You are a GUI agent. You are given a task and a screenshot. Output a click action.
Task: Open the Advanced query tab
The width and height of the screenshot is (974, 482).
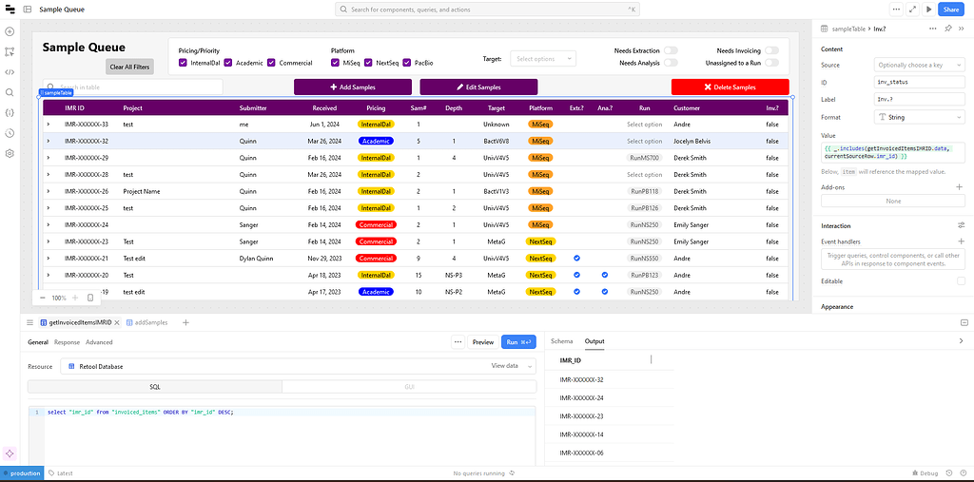pyautogui.click(x=99, y=342)
